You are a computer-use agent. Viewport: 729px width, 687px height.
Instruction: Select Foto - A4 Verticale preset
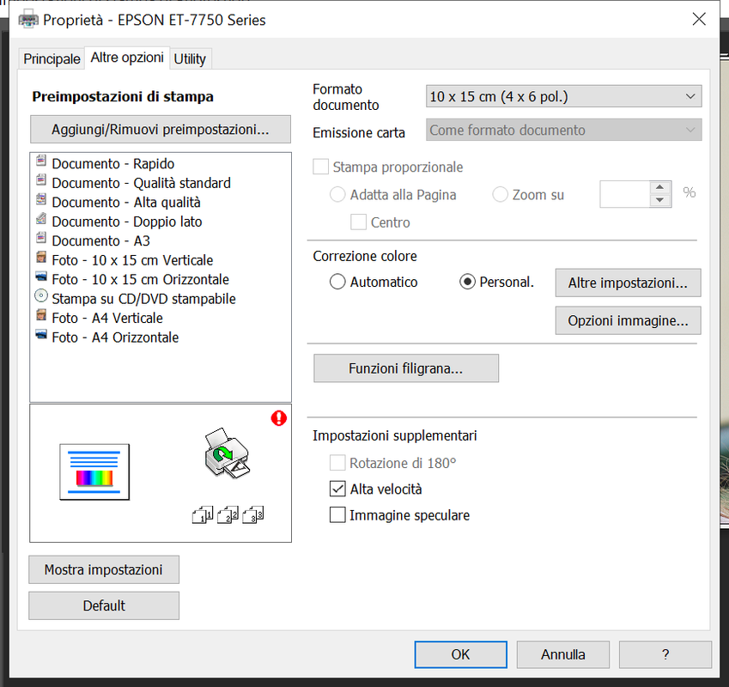click(x=107, y=318)
